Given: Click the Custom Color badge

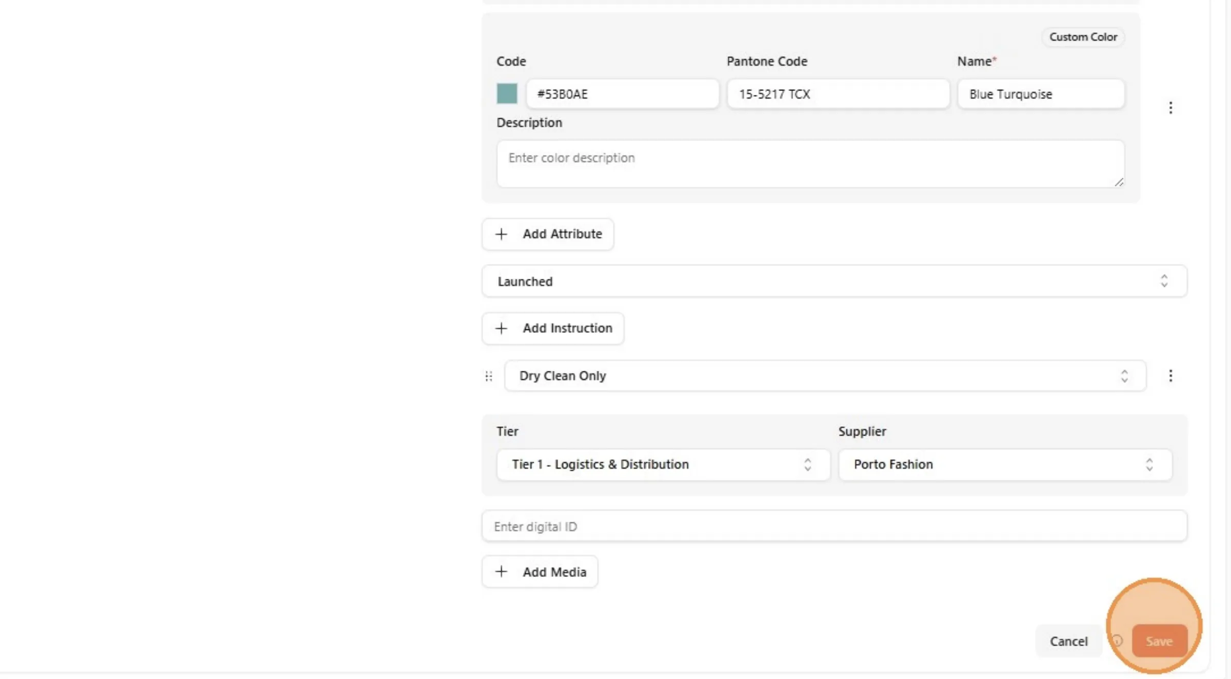Looking at the screenshot, I should click(1083, 37).
